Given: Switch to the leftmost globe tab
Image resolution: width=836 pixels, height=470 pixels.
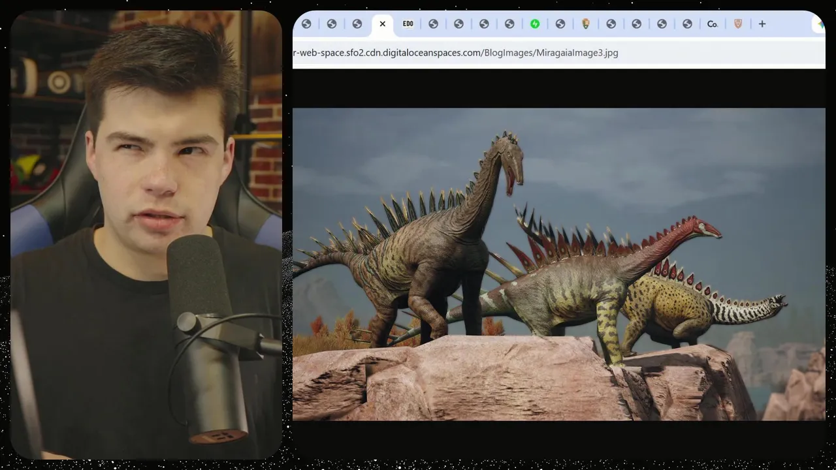Looking at the screenshot, I should [306, 24].
